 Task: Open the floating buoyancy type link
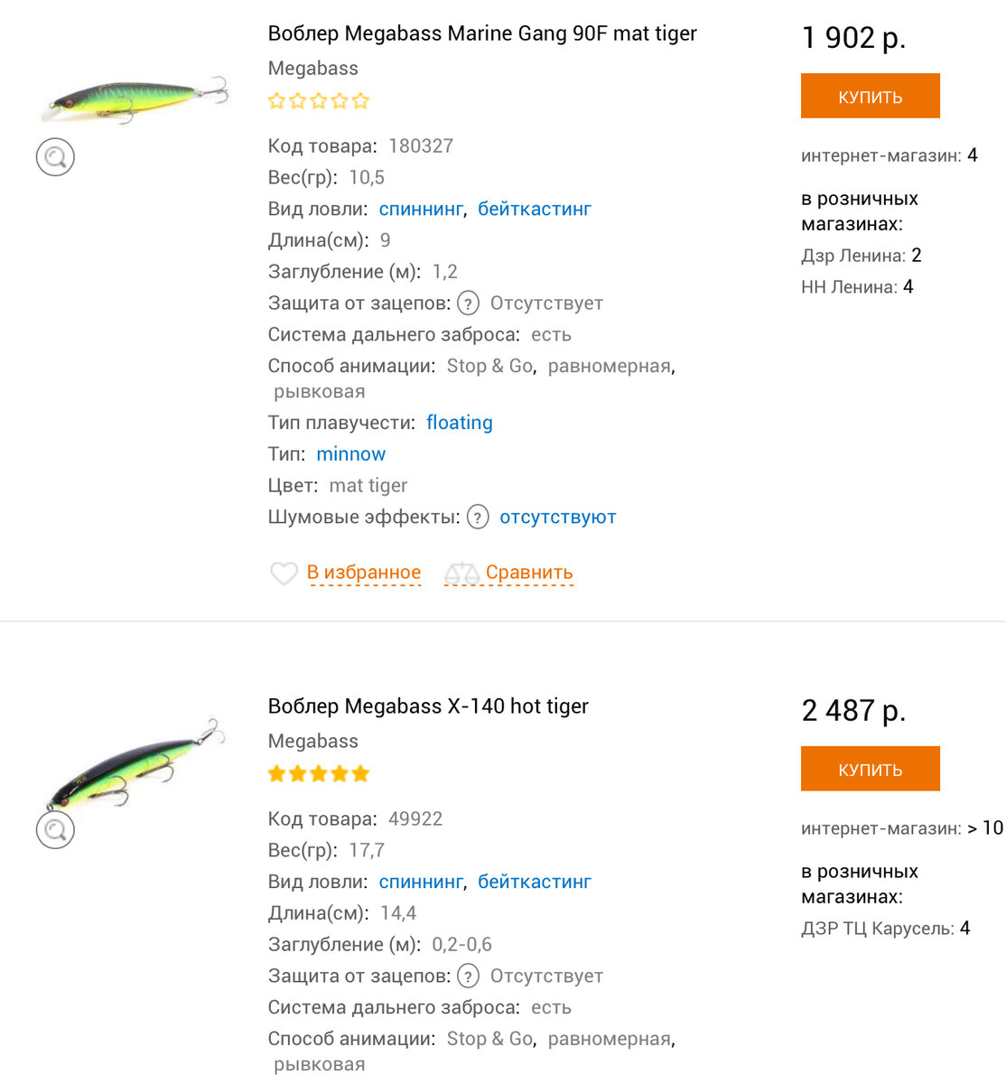[460, 423]
